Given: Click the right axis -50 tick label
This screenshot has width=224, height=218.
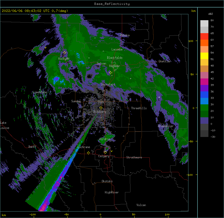Looking at the screenshot, I should coord(191,141).
